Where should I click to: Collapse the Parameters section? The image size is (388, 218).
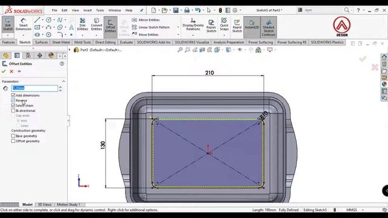tap(64, 81)
